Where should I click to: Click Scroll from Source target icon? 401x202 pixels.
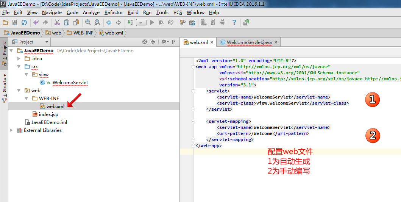click(x=145, y=42)
